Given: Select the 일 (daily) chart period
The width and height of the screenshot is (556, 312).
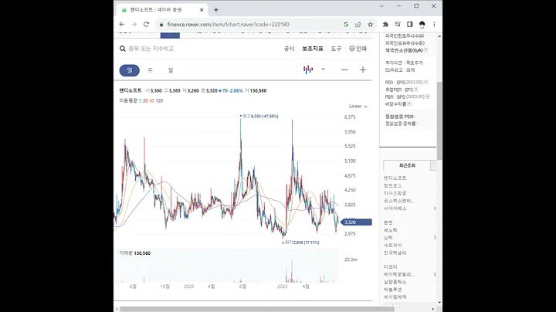Looking at the screenshot, I should pyautogui.click(x=130, y=70).
